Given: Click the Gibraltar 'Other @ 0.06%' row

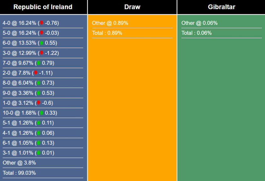Looking at the screenshot, I should pyautogui.click(x=200, y=23).
